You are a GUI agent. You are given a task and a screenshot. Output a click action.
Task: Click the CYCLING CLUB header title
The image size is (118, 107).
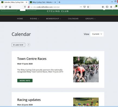[58, 11]
